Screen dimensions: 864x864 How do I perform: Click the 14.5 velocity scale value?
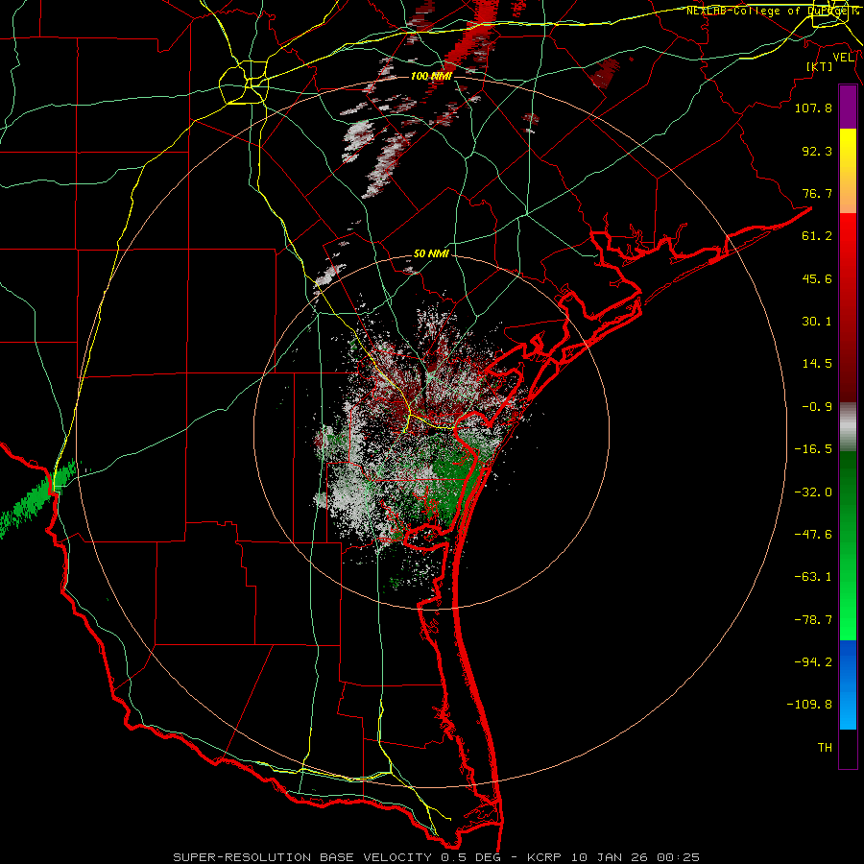(x=817, y=364)
